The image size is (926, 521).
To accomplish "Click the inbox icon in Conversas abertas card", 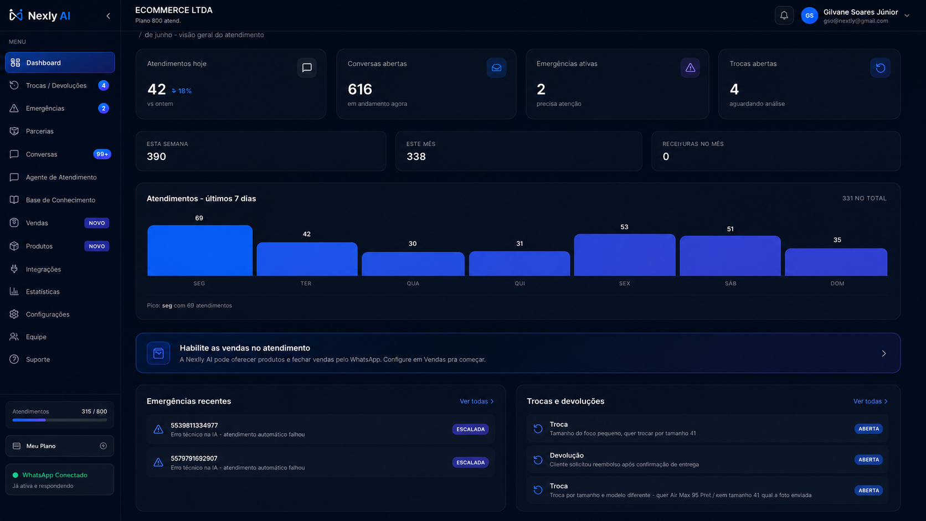I will pos(496,68).
